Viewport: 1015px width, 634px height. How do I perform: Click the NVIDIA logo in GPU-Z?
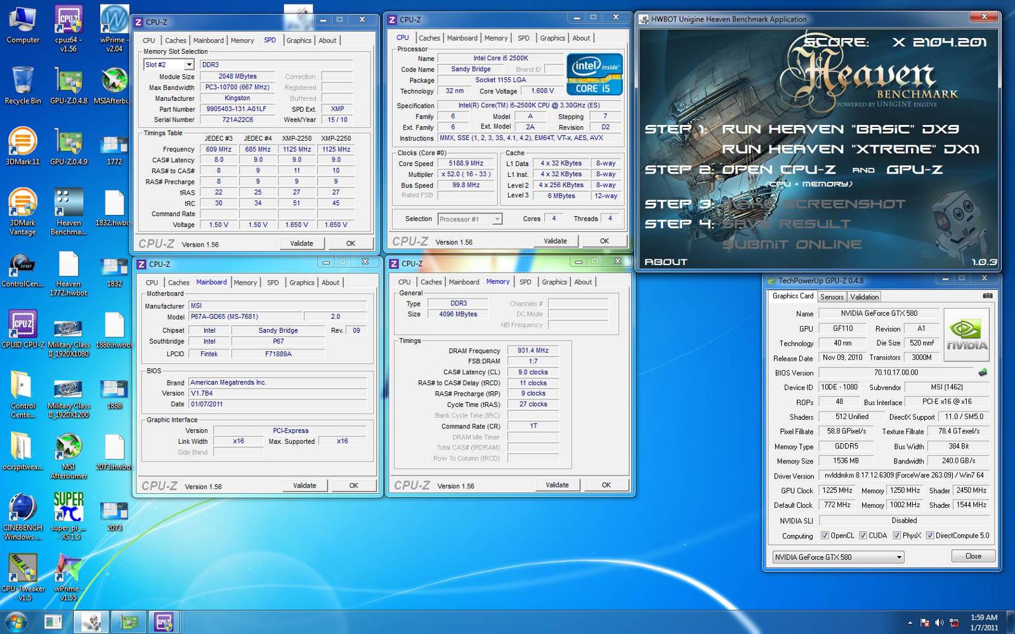click(966, 335)
